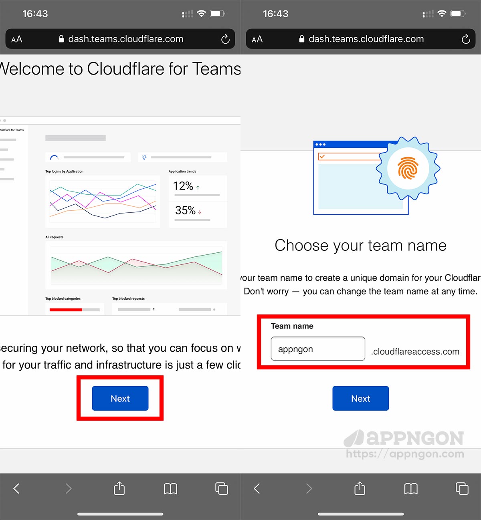Tap the forward arrow in right phone's toolbar
The image size is (481, 520).
tap(309, 488)
